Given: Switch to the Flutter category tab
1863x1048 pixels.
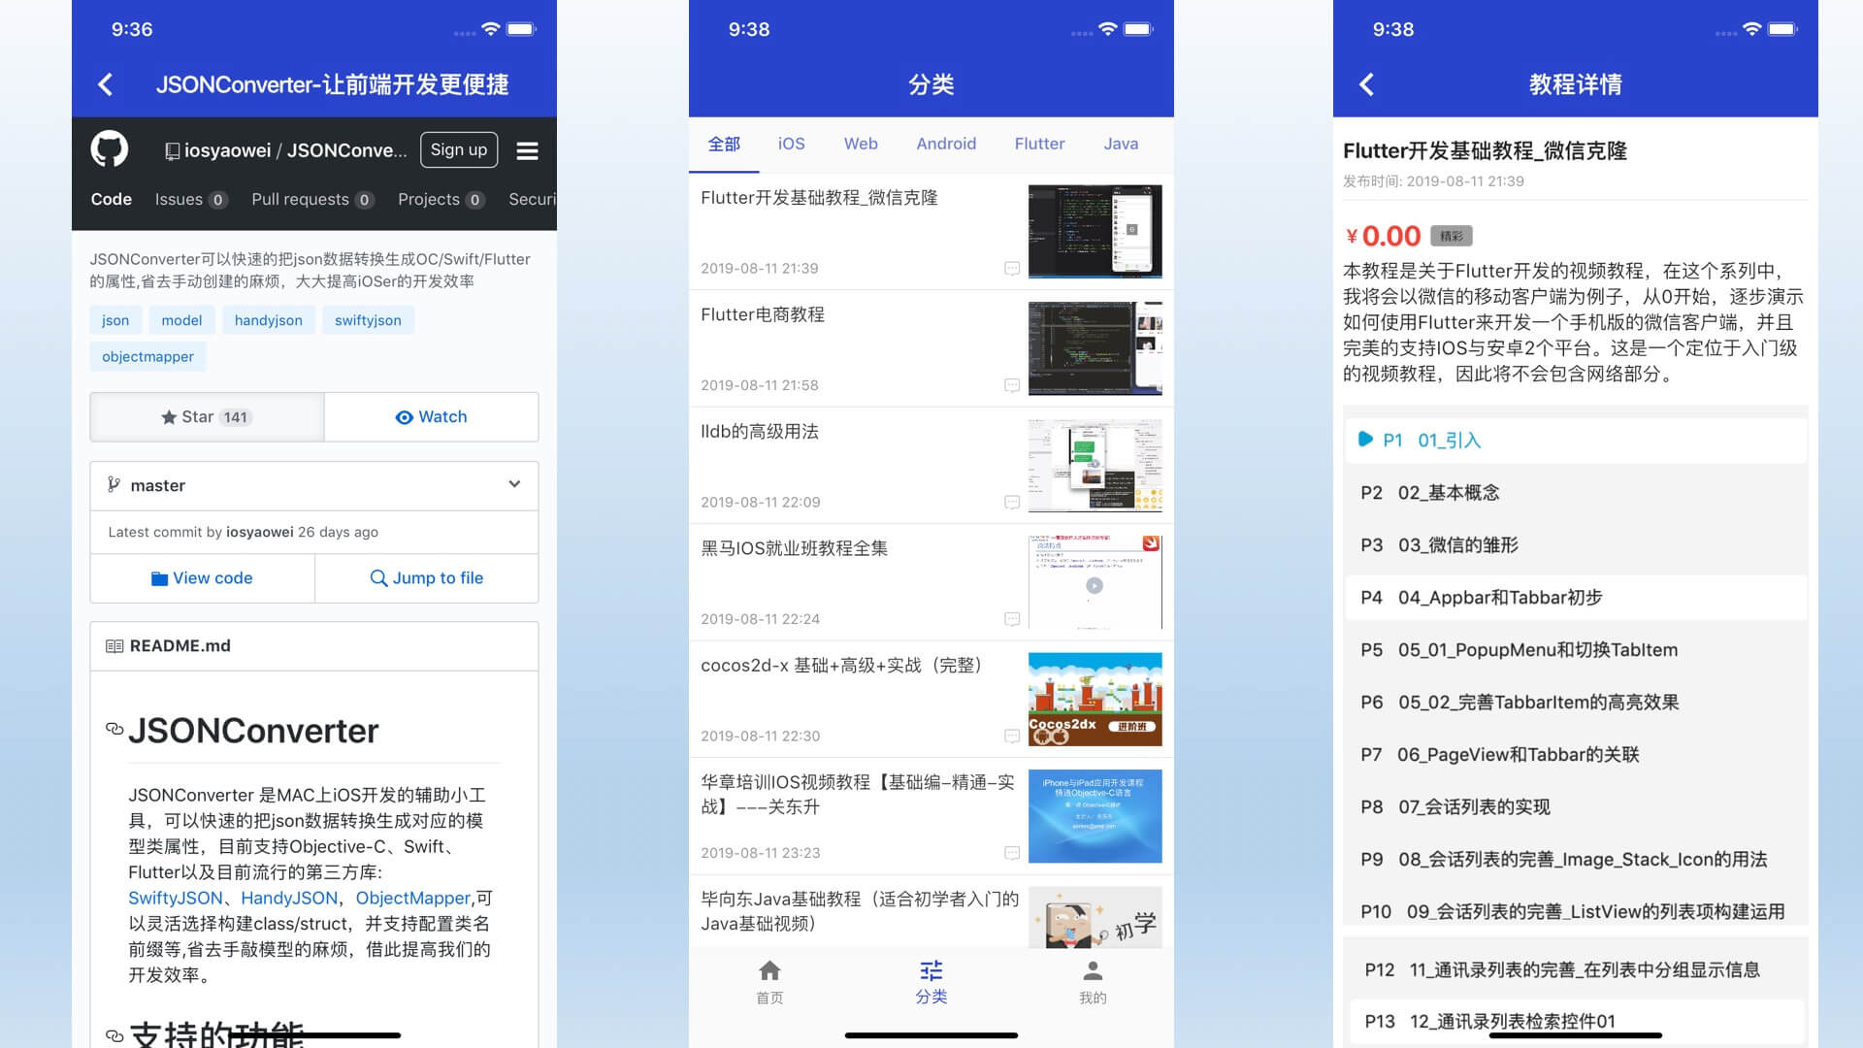Looking at the screenshot, I should (x=1039, y=144).
